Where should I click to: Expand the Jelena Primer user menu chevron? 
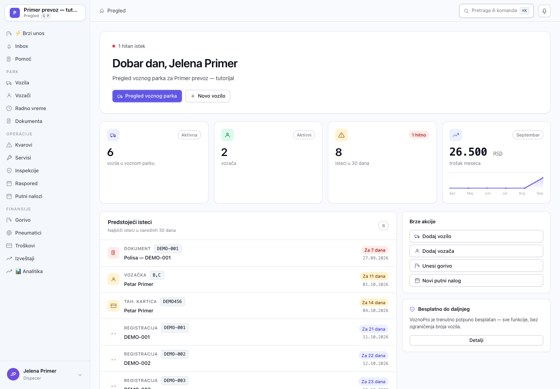pos(80,375)
